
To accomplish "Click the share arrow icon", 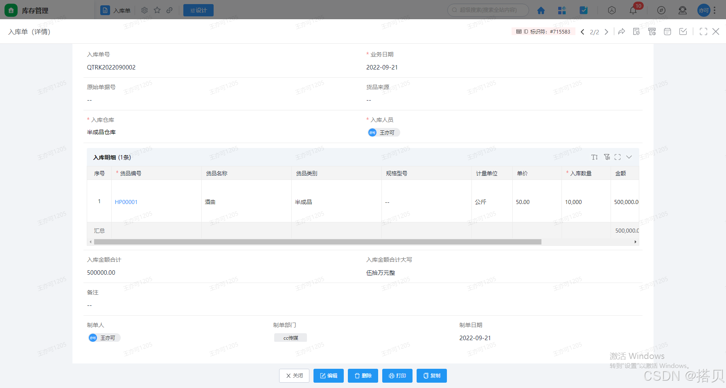I will click(622, 31).
